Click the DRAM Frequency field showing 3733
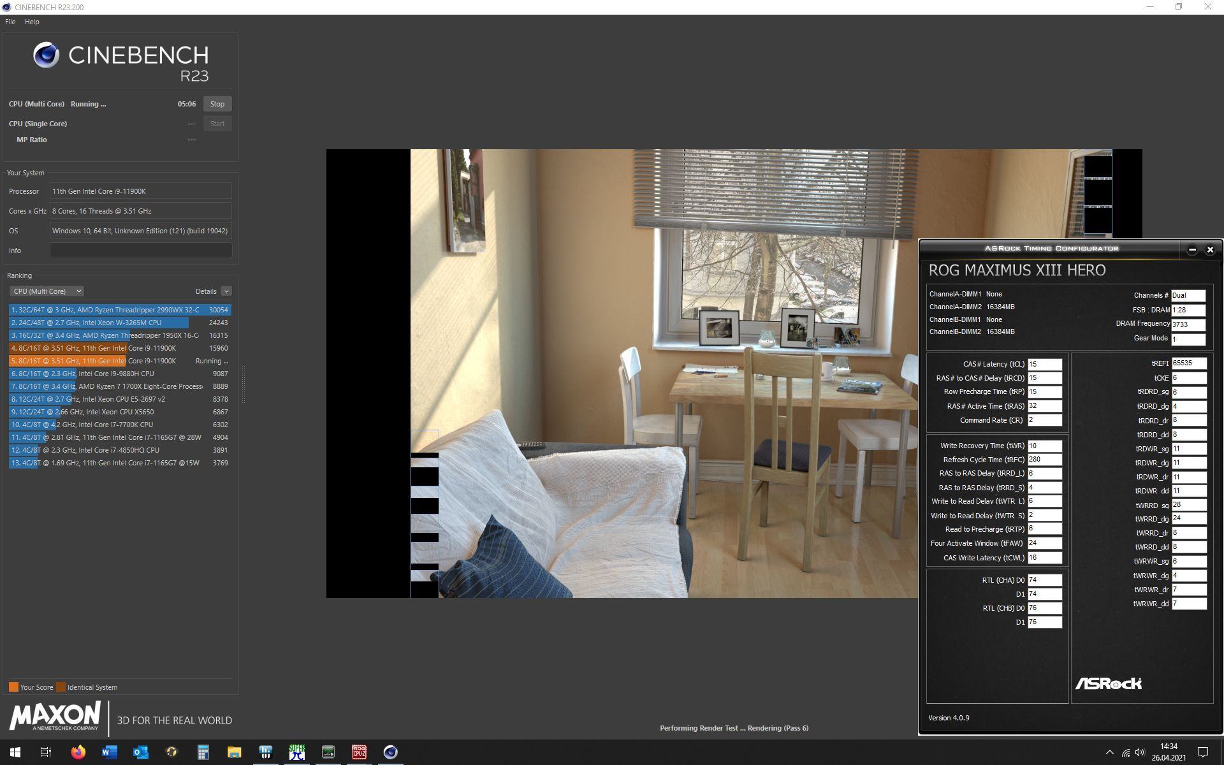This screenshot has height=765, width=1224. [x=1188, y=324]
